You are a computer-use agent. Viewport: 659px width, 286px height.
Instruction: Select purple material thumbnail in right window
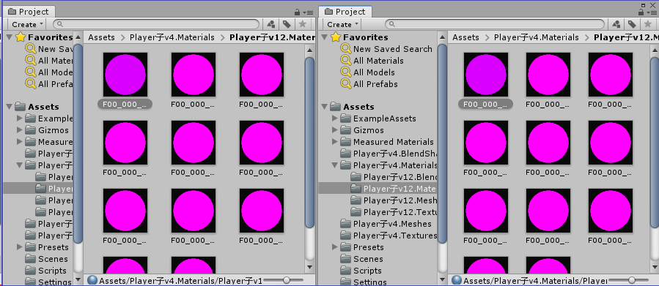(486, 75)
